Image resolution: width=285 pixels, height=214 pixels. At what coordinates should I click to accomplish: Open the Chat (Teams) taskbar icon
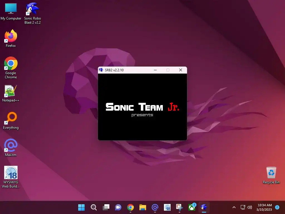[118, 207]
